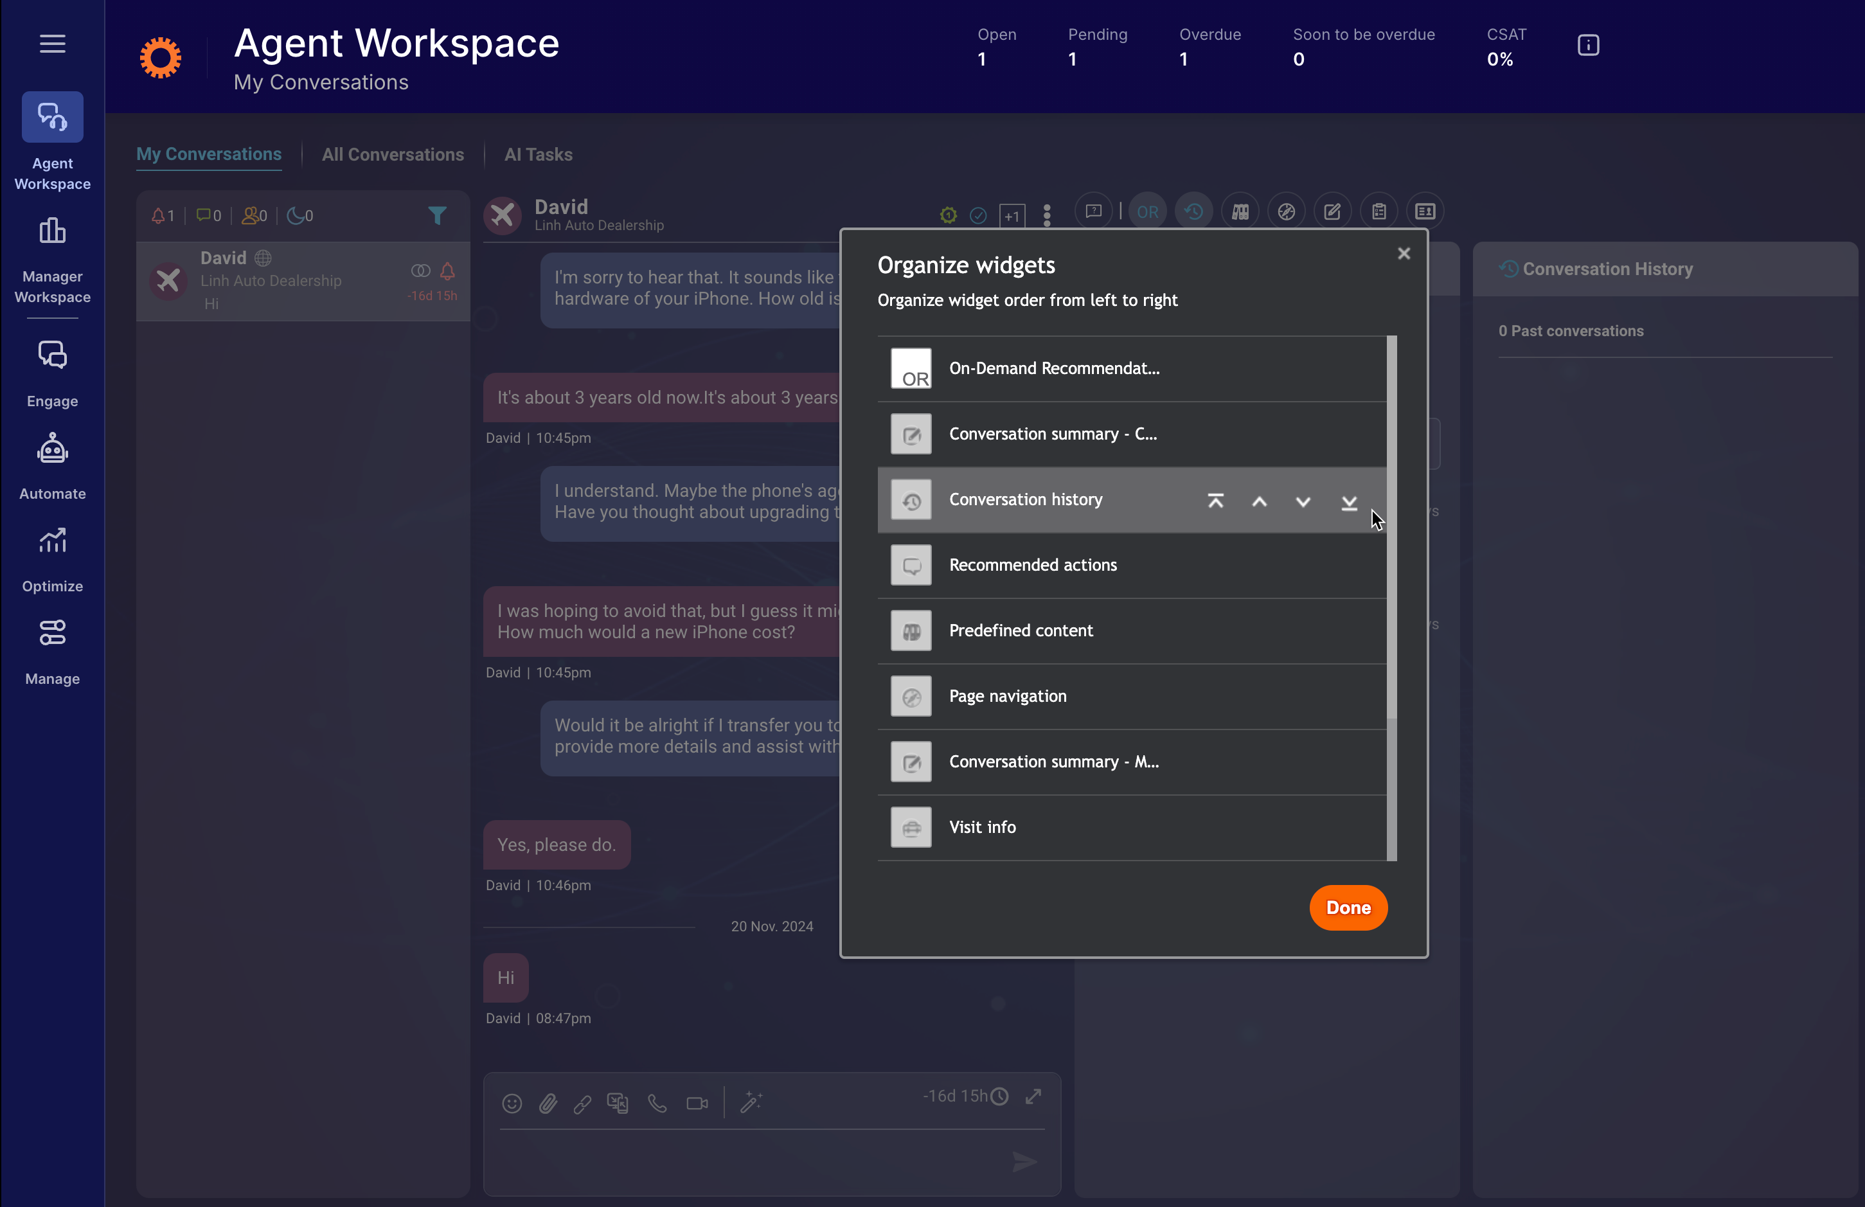Start a video call
The image size is (1865, 1207).
point(697,1104)
